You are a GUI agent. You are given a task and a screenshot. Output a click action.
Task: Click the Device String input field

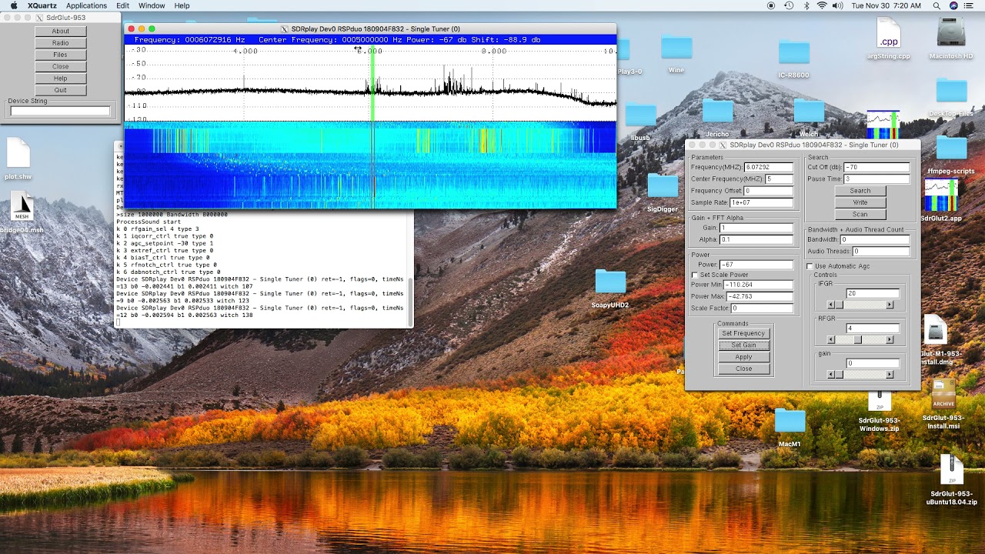(61, 111)
